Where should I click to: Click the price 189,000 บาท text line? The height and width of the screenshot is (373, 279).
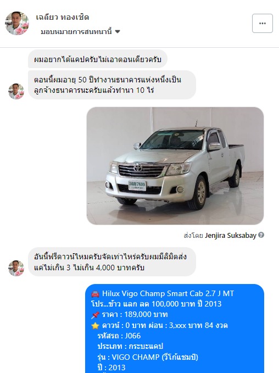(x=135, y=314)
